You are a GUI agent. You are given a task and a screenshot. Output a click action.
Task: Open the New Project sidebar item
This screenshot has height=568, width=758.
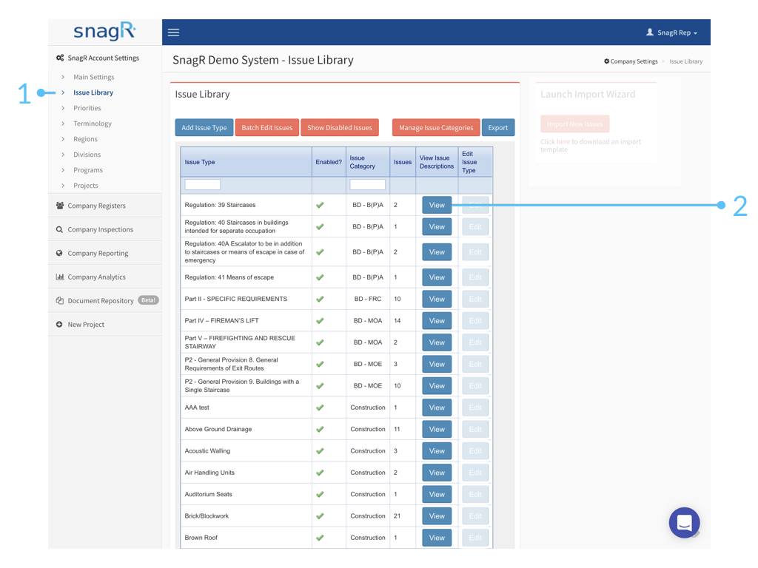point(86,325)
